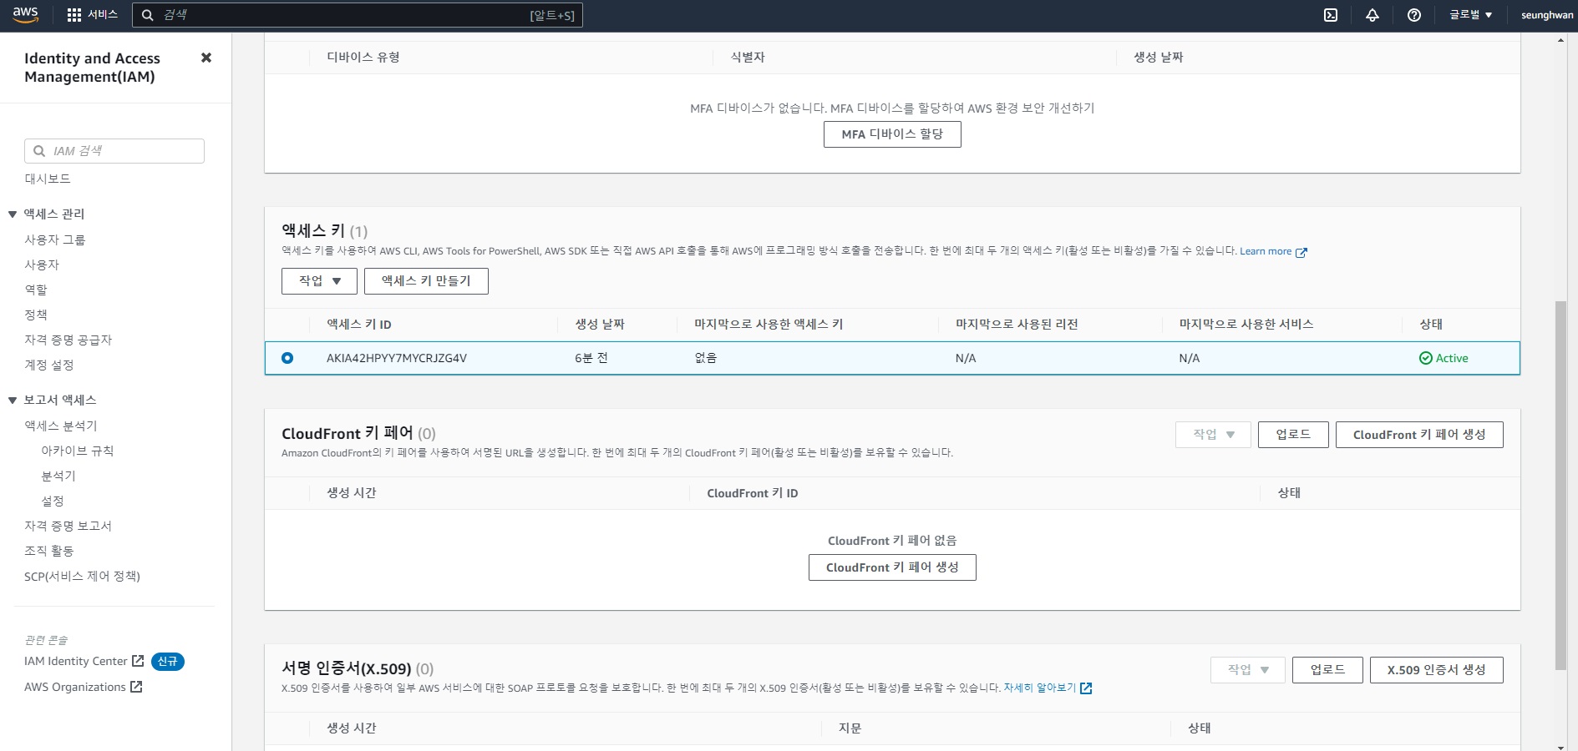Click the 지문 column header in the X.509 table
The height and width of the screenshot is (751, 1578).
[x=850, y=728]
